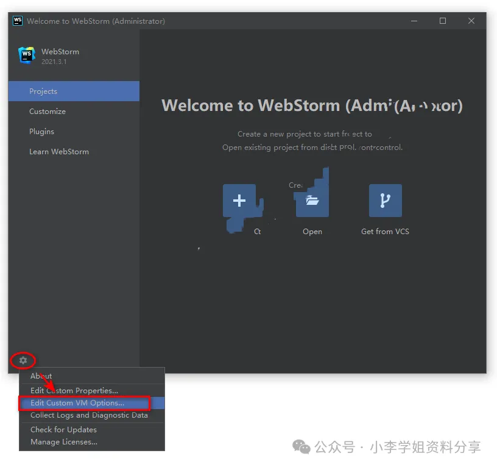Select Edit Custom Properties menu entry
The image size is (497, 467).
click(x=92, y=391)
